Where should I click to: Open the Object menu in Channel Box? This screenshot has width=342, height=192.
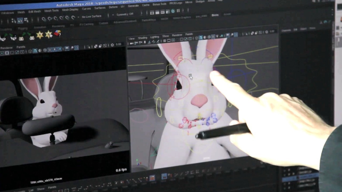(x=303, y=29)
